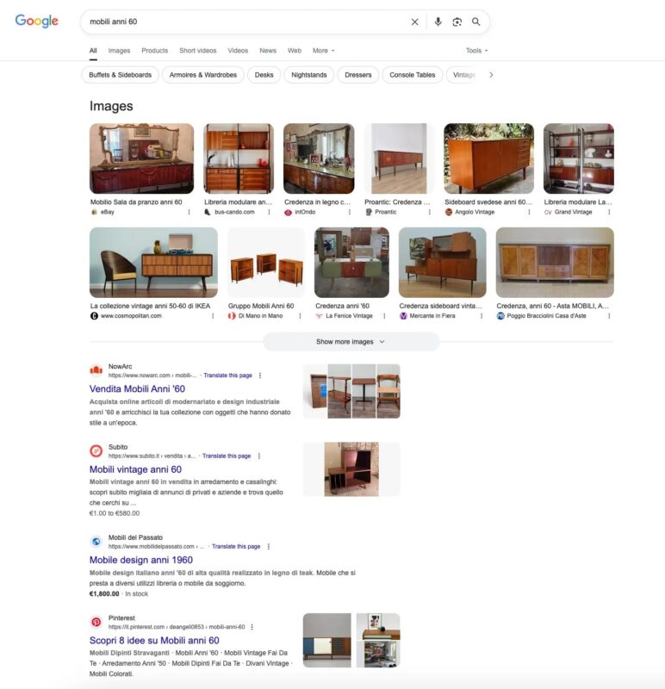
Task: Start voice search with the microphone icon
Action: 438,22
